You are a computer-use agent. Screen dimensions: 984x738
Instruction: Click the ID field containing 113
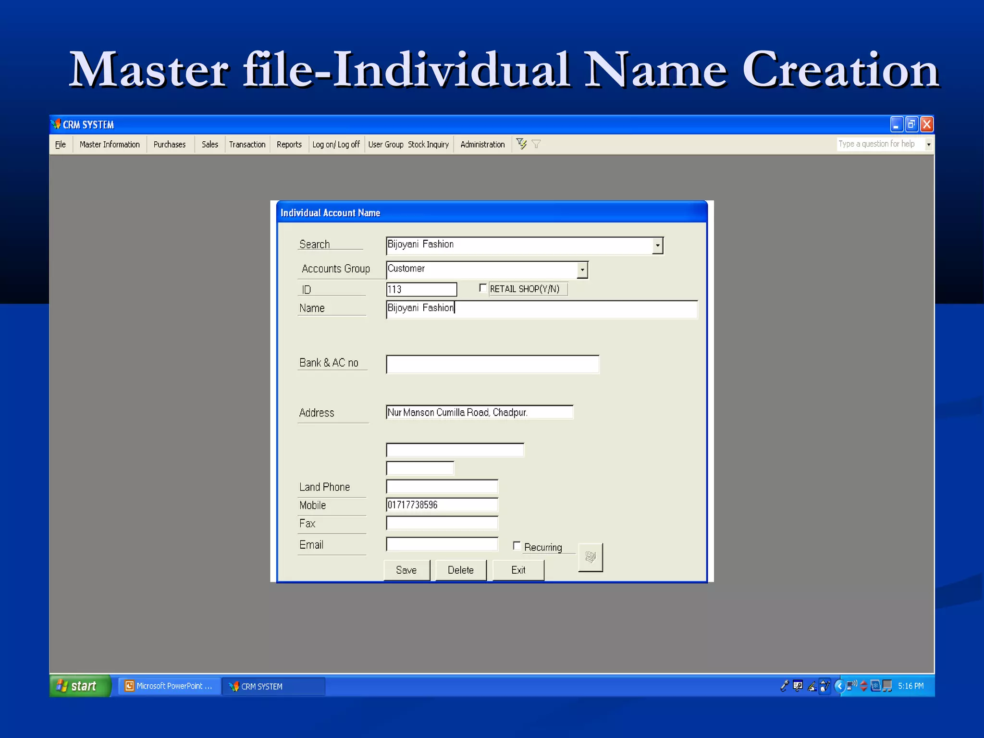point(421,289)
